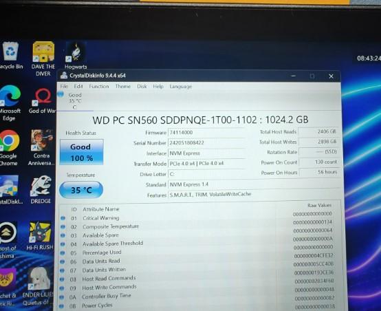
Task: Open the Help menu
Action: tap(158, 86)
